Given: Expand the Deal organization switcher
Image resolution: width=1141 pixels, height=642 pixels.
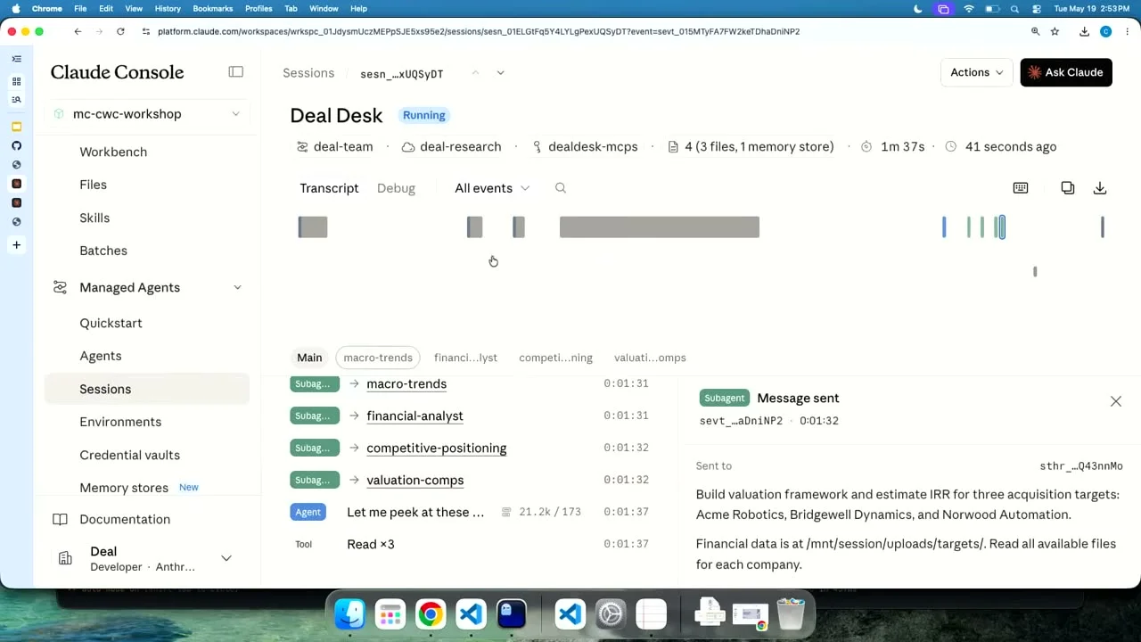Looking at the screenshot, I should [226, 558].
